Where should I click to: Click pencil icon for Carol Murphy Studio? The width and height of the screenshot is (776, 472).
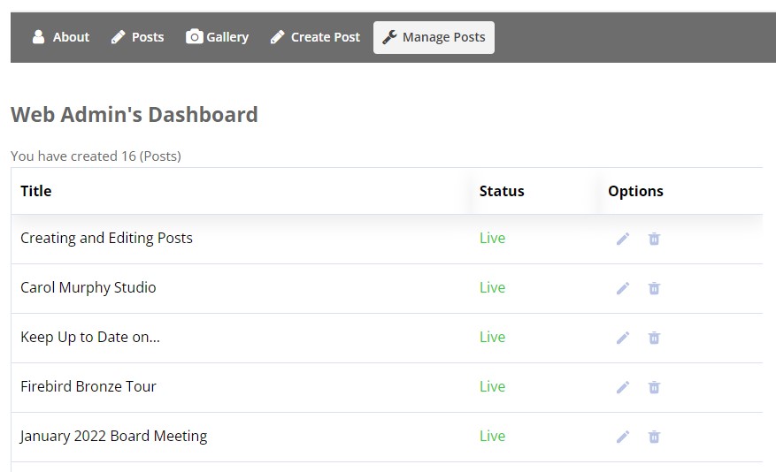[623, 288]
